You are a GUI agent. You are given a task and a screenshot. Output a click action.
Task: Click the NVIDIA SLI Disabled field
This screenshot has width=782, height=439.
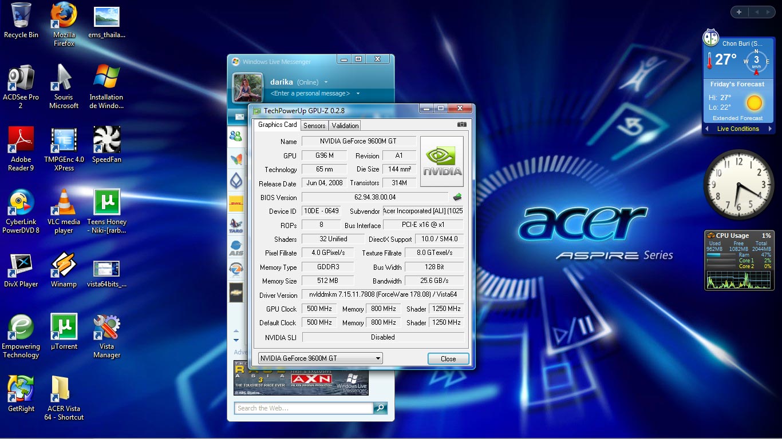383,337
